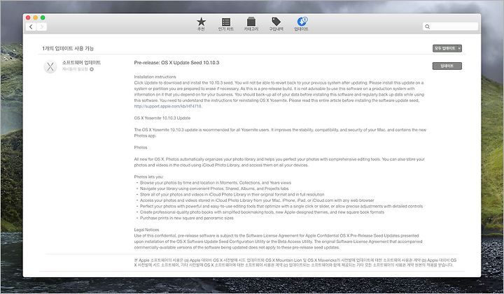Open the Purchased (구입내역) tag tab
The width and height of the screenshot is (504, 294).
click(x=276, y=24)
